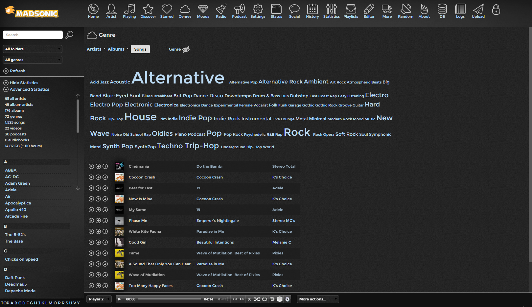Open the More icon
532x307 pixels.
pyautogui.click(x=387, y=11)
